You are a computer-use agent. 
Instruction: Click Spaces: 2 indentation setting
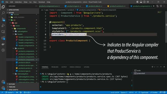(124, 92)
